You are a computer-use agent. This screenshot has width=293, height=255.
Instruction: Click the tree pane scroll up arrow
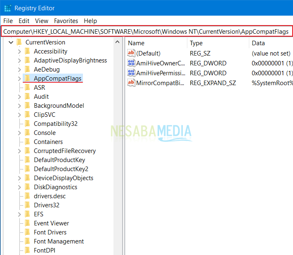118,42
